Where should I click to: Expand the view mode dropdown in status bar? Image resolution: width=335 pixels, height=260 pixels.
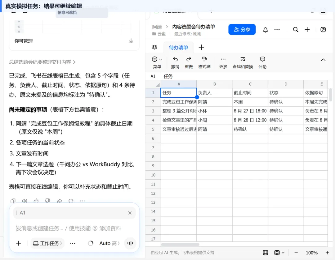click(x=279, y=253)
